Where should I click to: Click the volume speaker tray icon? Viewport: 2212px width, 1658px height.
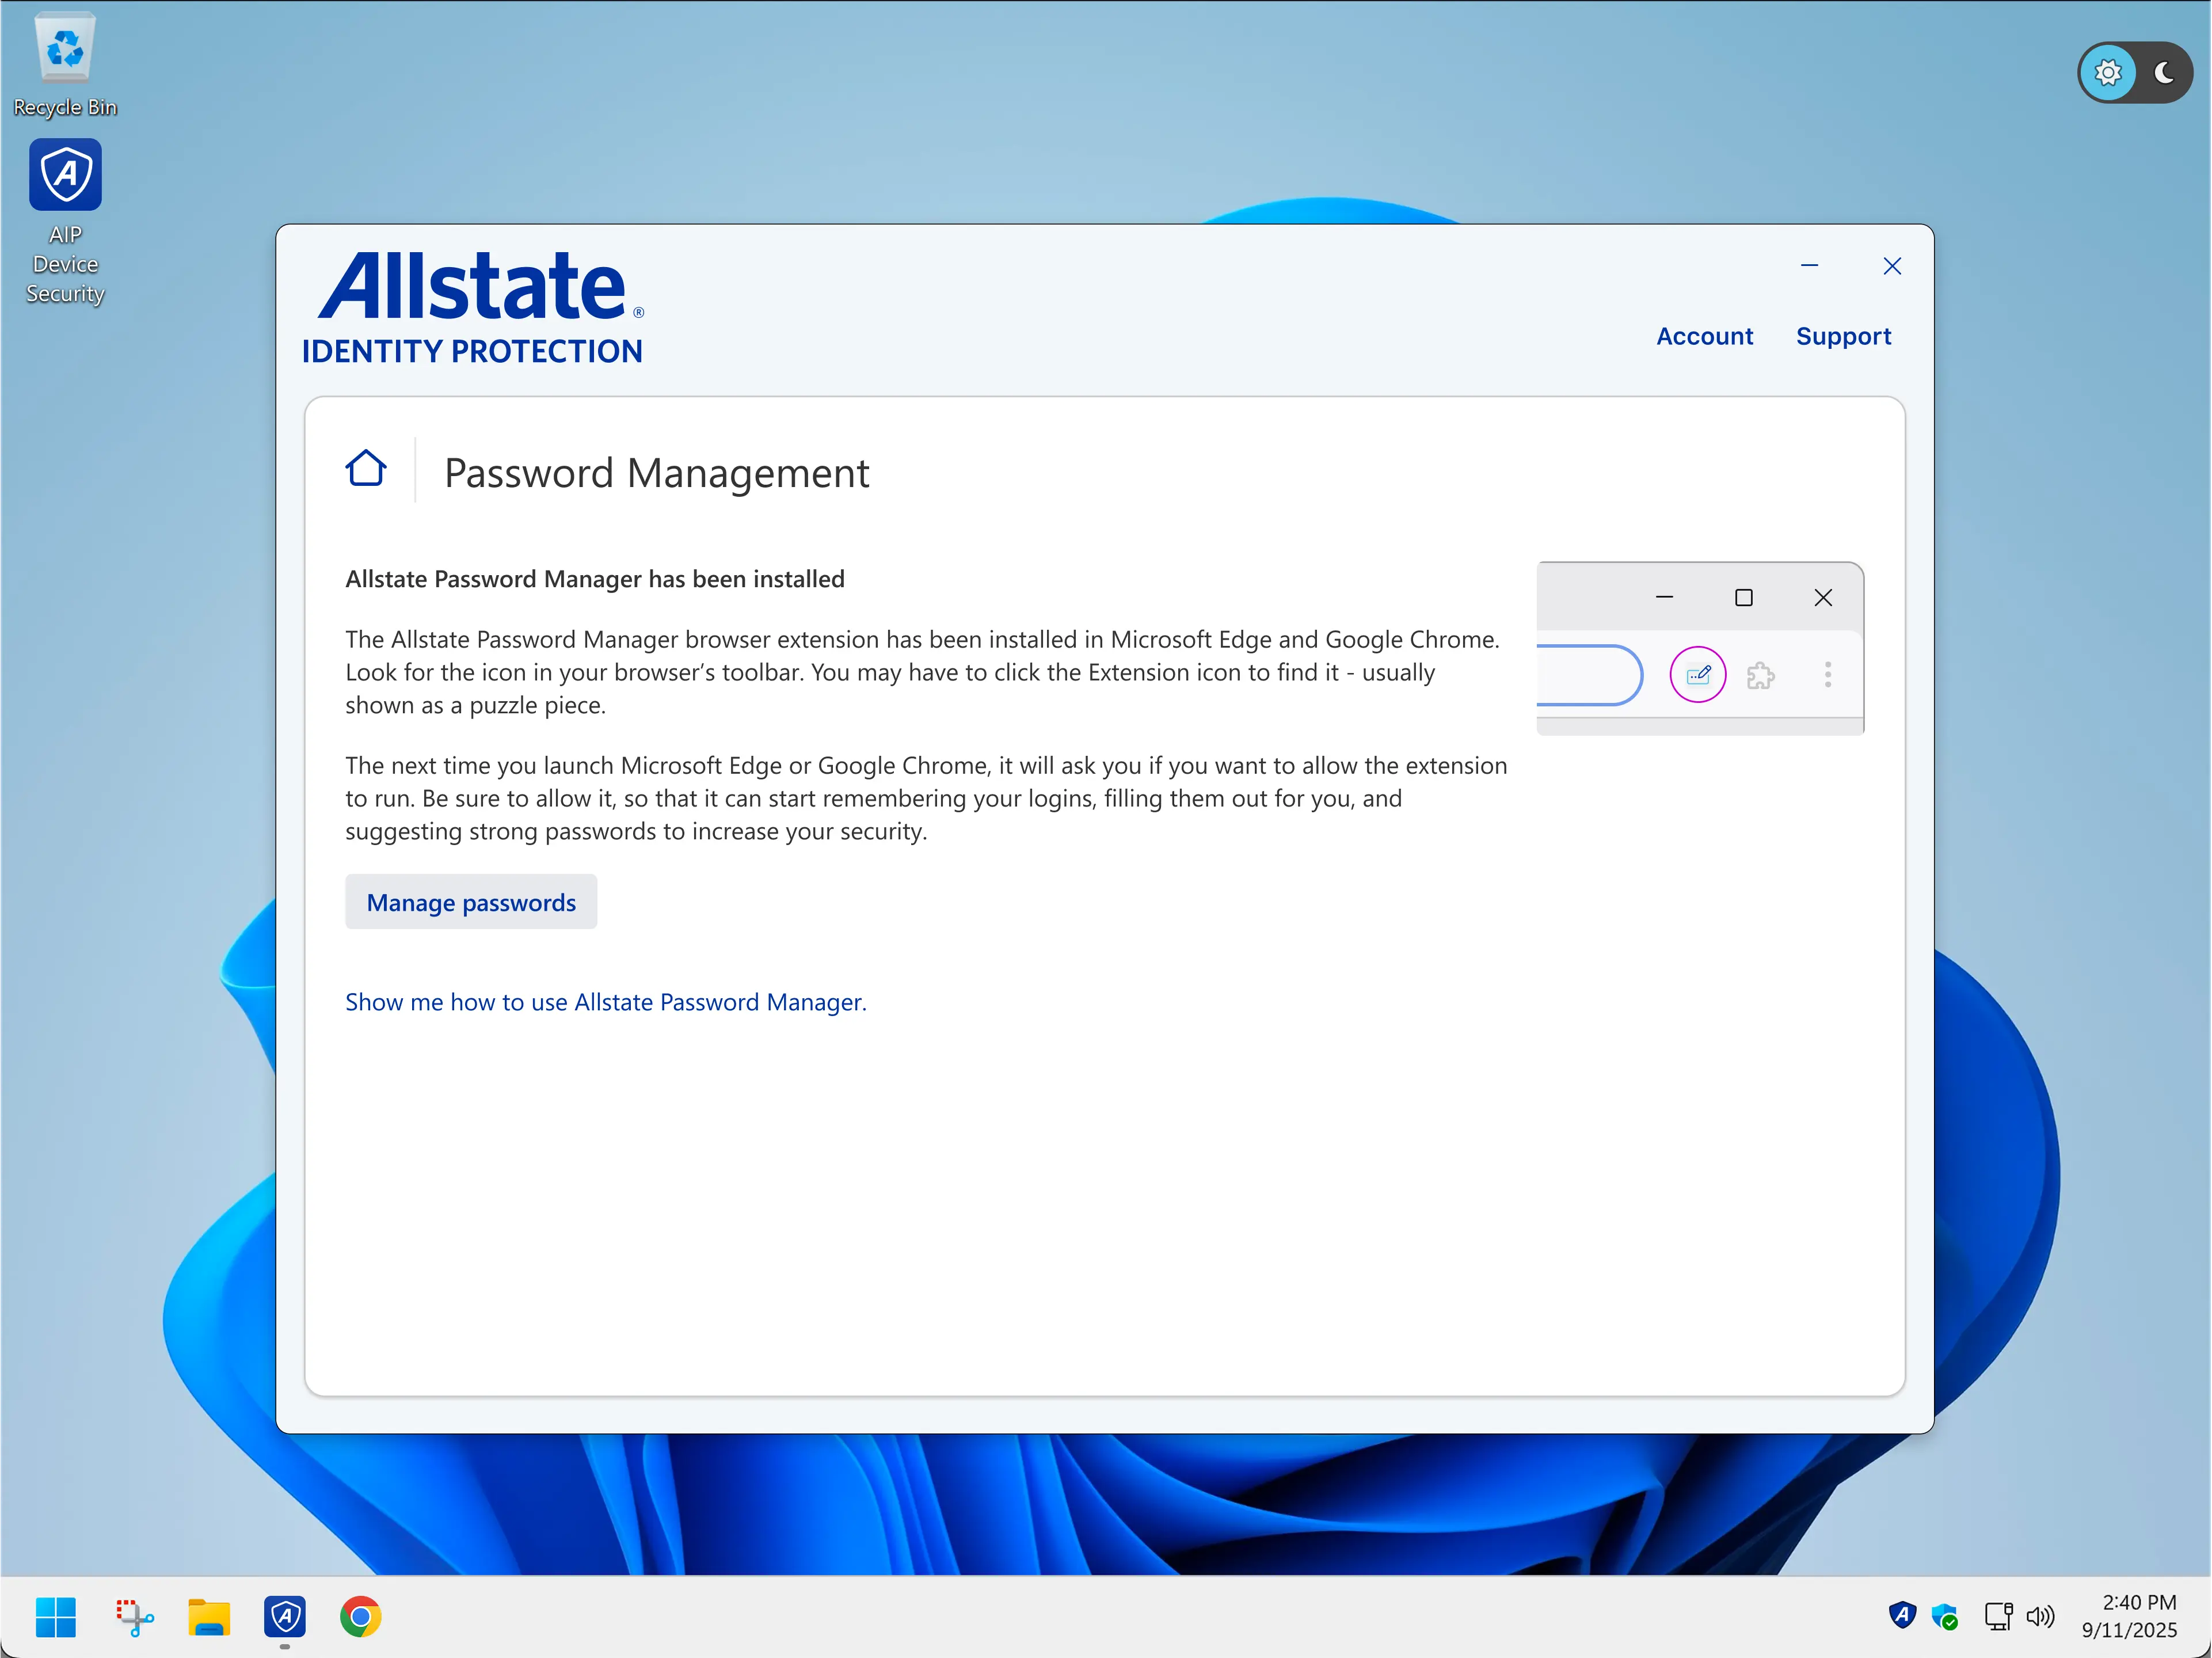[x=2040, y=1616]
